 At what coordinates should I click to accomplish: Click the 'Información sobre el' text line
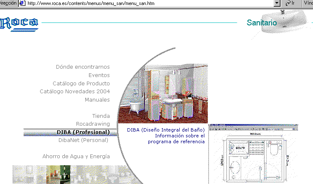coord(180,136)
